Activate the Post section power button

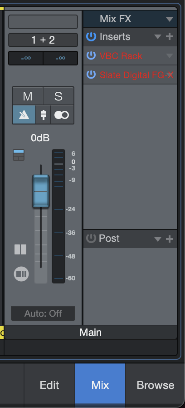91,239
